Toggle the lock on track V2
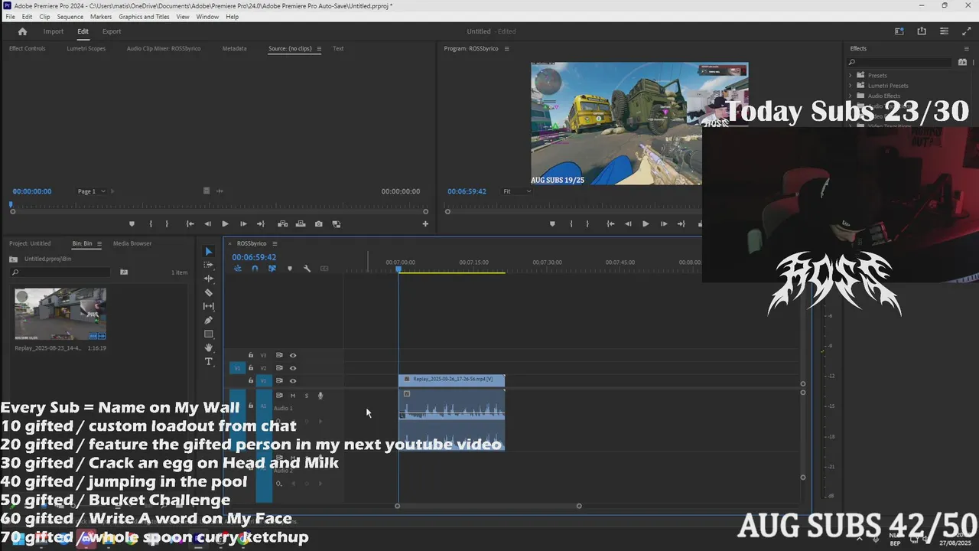Screen dimensions: 979x551 point(251,368)
